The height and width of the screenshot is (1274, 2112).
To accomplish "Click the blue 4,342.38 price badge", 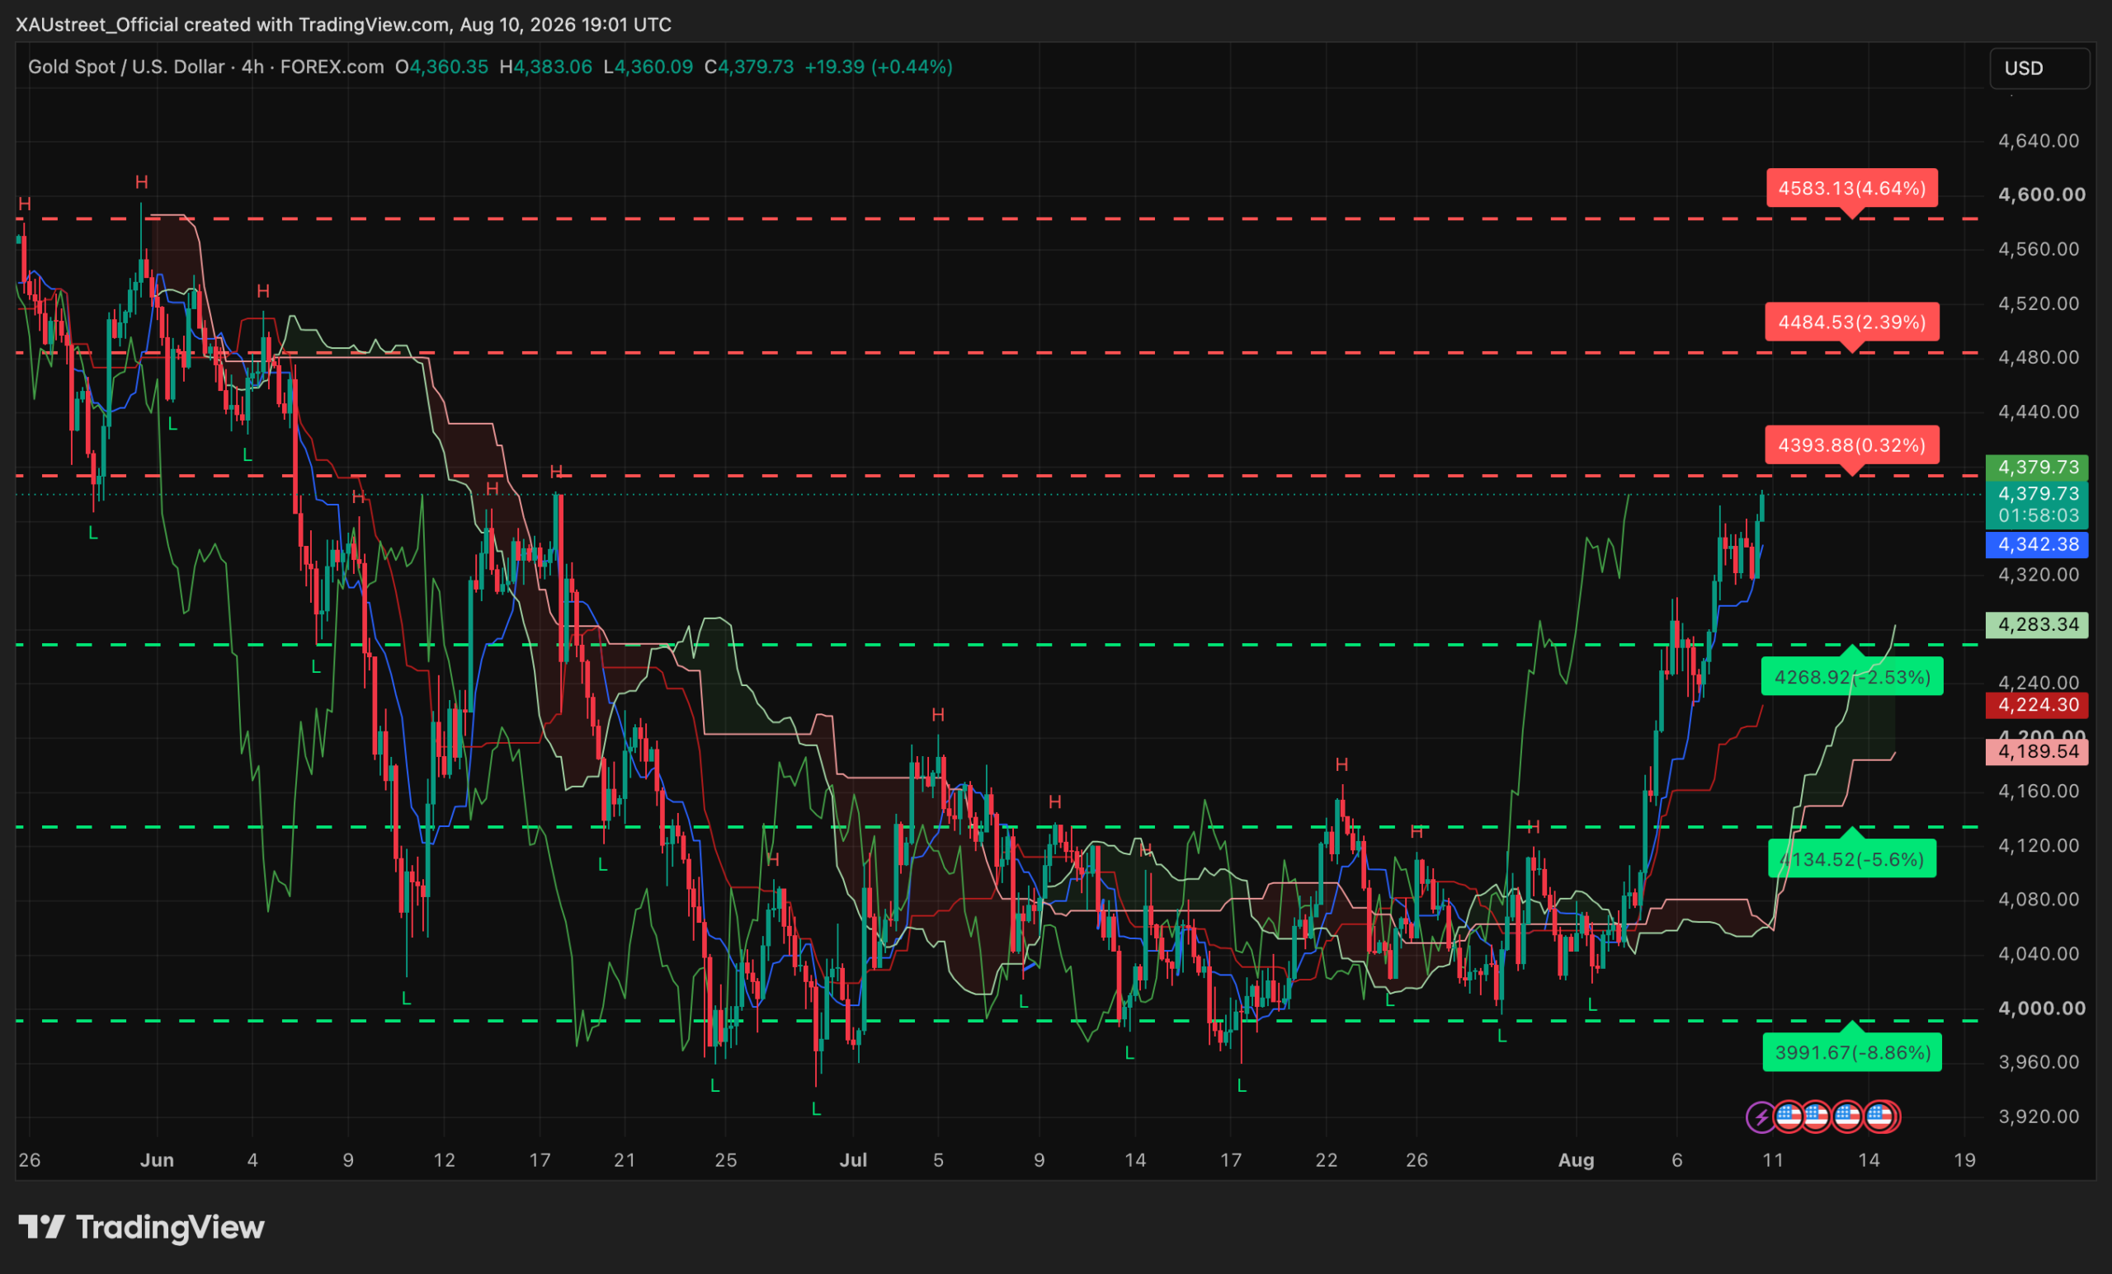I will coord(2038,545).
